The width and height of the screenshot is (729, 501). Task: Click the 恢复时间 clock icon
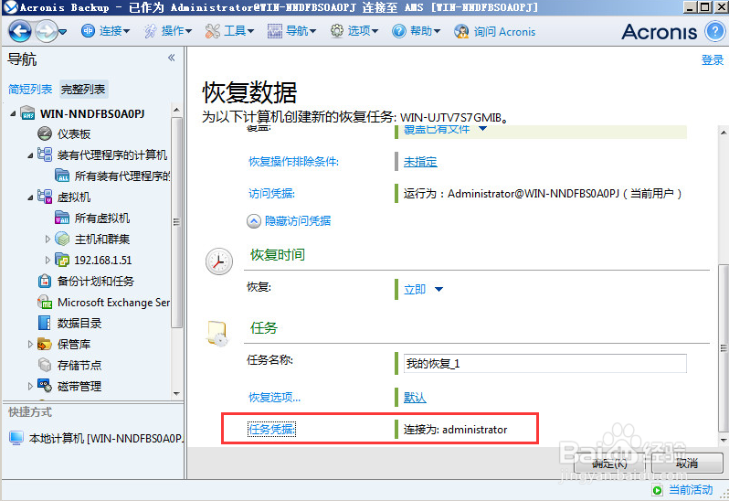pos(219,261)
